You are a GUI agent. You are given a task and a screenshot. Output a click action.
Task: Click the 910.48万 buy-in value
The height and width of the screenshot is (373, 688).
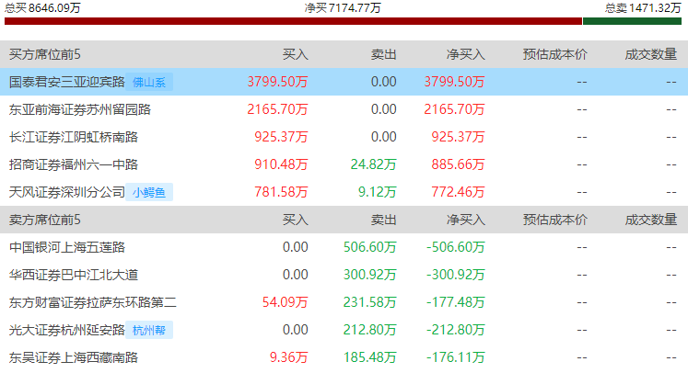click(281, 164)
